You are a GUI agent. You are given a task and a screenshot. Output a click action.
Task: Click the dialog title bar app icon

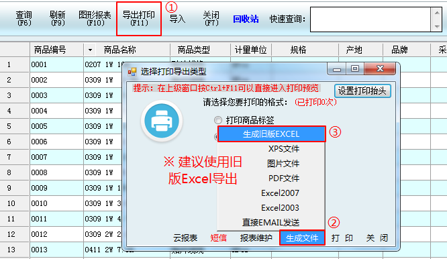[132, 72]
